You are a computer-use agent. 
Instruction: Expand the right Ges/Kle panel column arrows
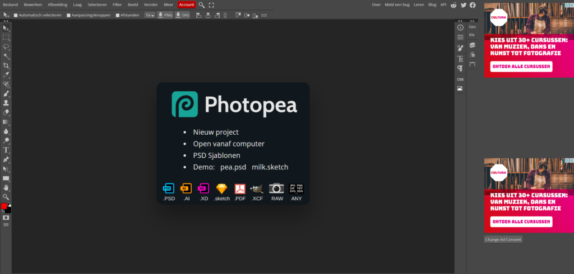472,21
